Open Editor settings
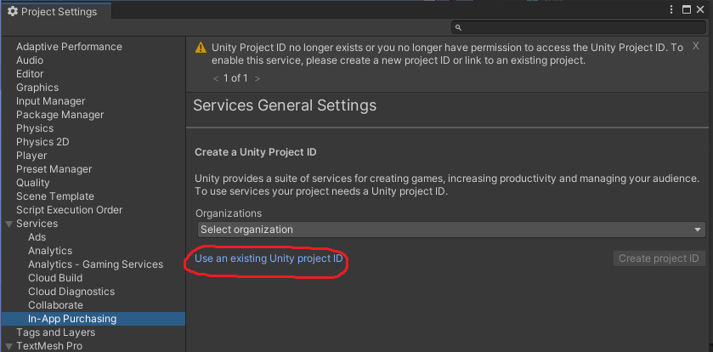 click(x=30, y=74)
